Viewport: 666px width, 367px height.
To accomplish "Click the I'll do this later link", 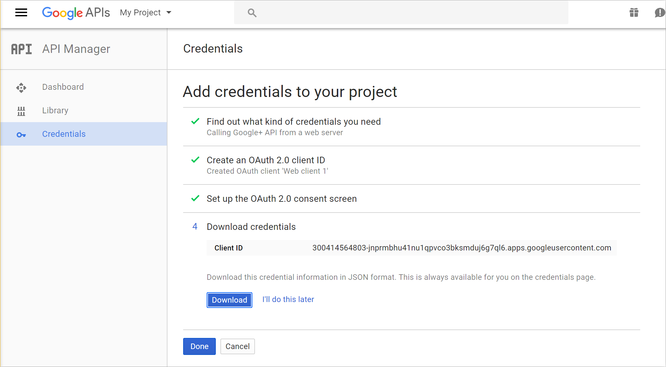I will pyautogui.click(x=288, y=299).
